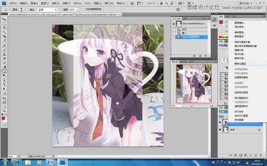Open the 图层(L) menu
The height and width of the screenshot is (166, 267).
45,3
